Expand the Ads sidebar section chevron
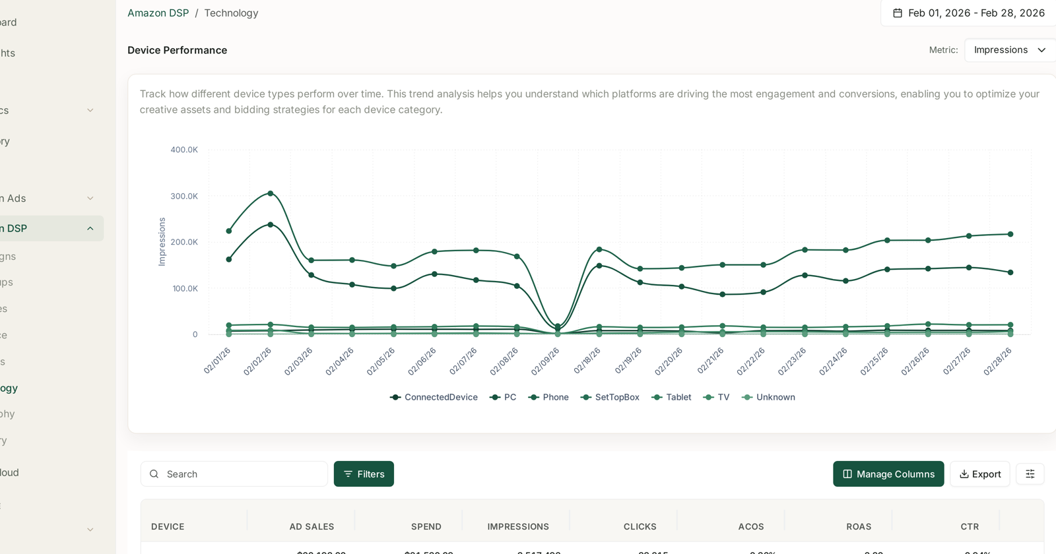 tap(90, 199)
